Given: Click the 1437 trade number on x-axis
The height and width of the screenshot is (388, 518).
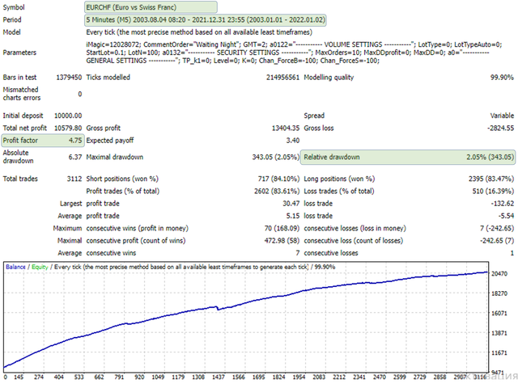Looking at the screenshot, I should pyautogui.click(x=219, y=377).
